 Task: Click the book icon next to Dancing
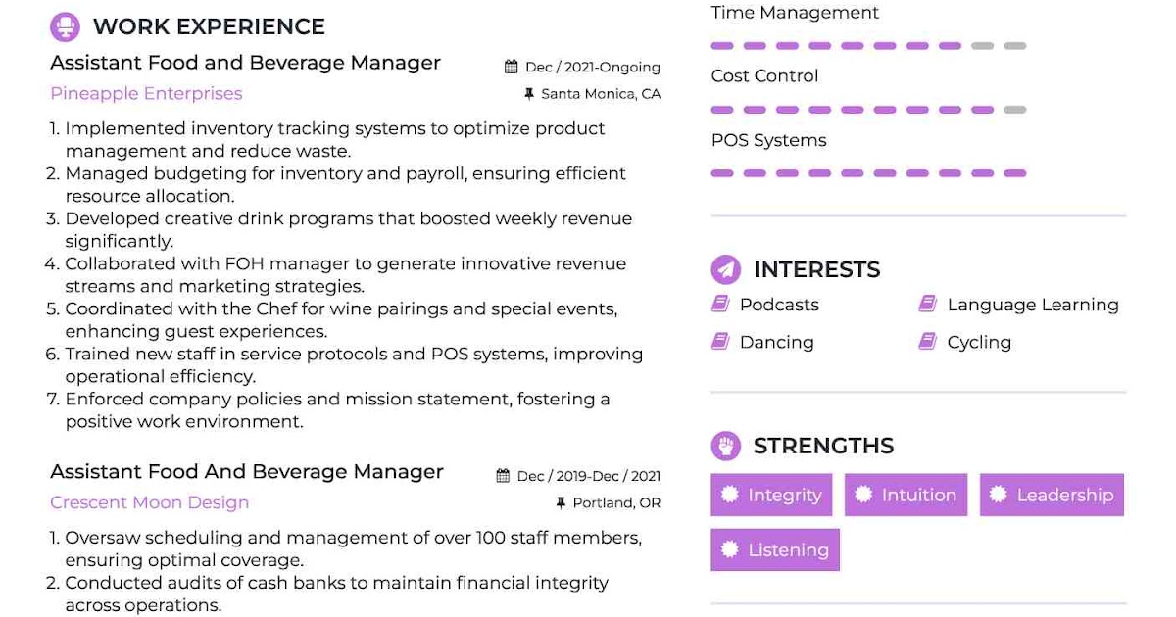(720, 342)
